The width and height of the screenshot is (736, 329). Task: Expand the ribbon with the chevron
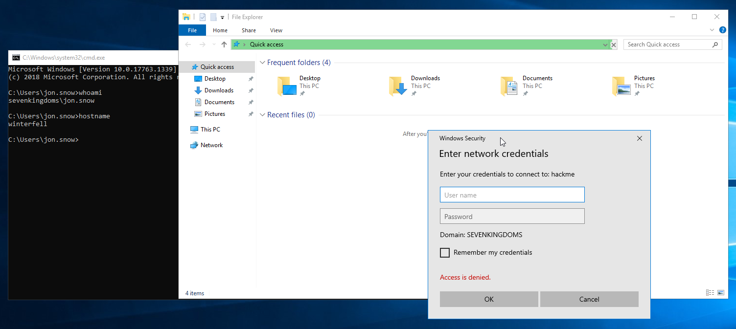tap(712, 30)
